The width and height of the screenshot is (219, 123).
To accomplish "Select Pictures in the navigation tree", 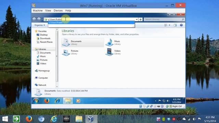I will coord(42,60).
